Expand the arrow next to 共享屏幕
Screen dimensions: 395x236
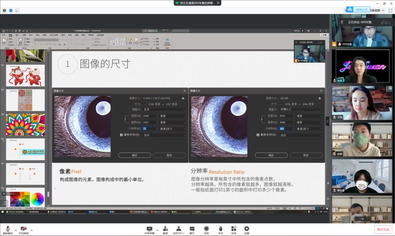(x=157, y=230)
